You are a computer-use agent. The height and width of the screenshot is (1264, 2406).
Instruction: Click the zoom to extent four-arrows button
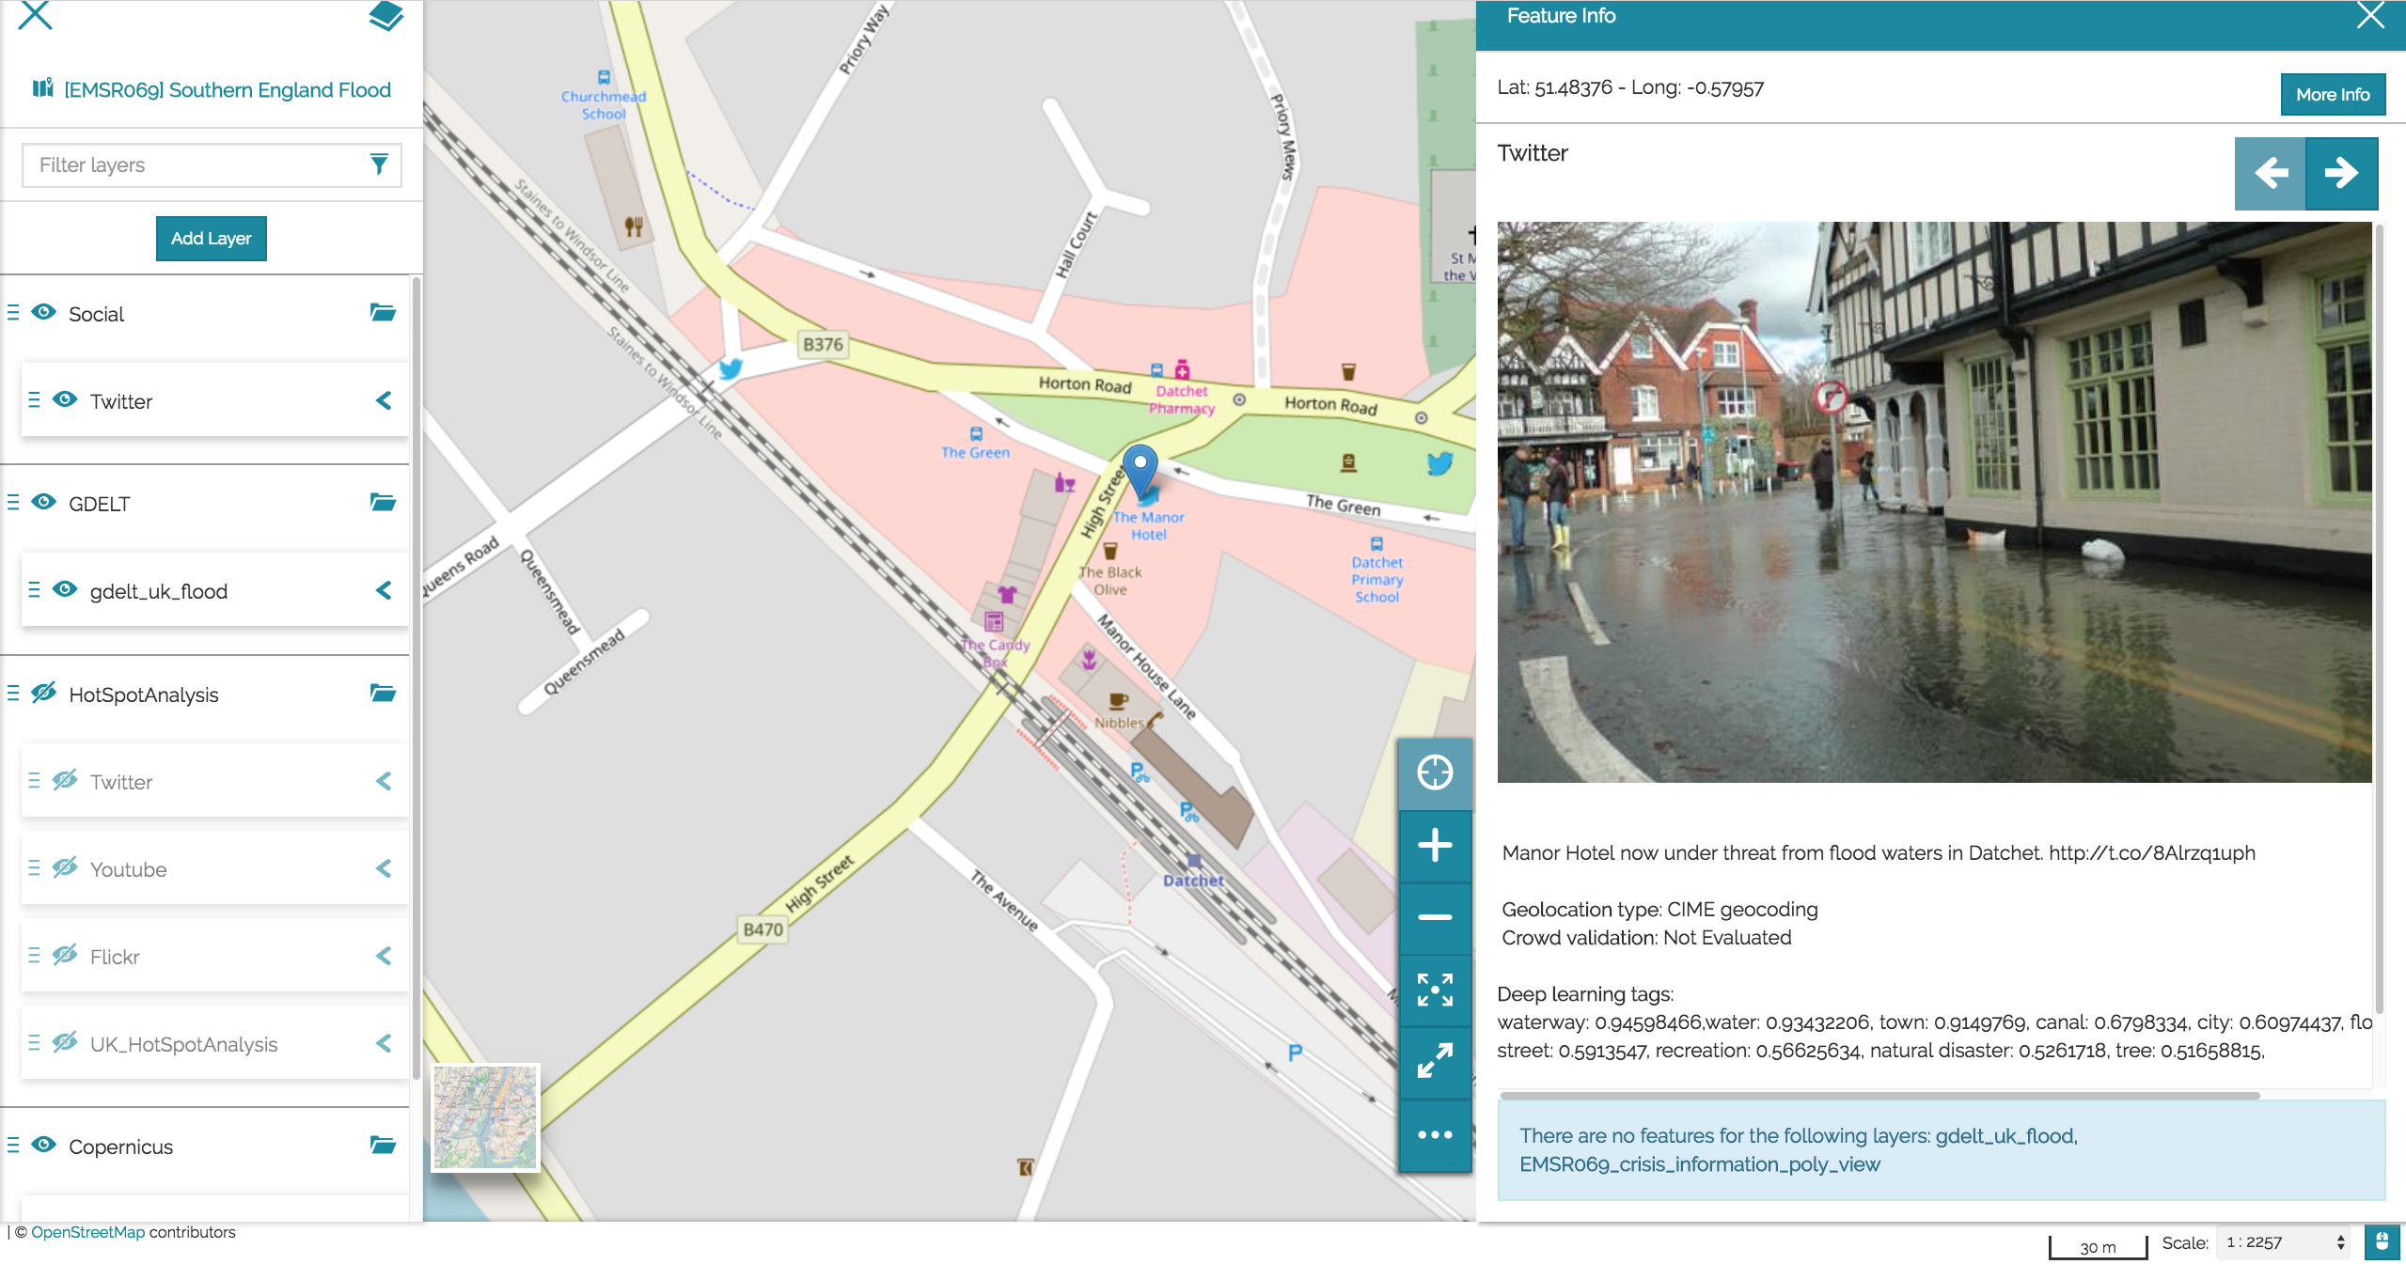tap(1435, 990)
